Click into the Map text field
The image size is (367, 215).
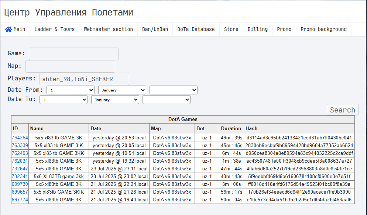coord(70,66)
